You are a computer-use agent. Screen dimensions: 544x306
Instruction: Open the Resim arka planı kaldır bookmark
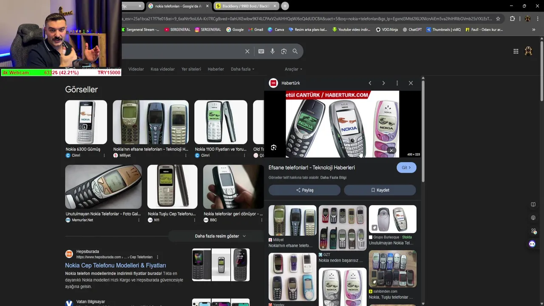pos(308,30)
